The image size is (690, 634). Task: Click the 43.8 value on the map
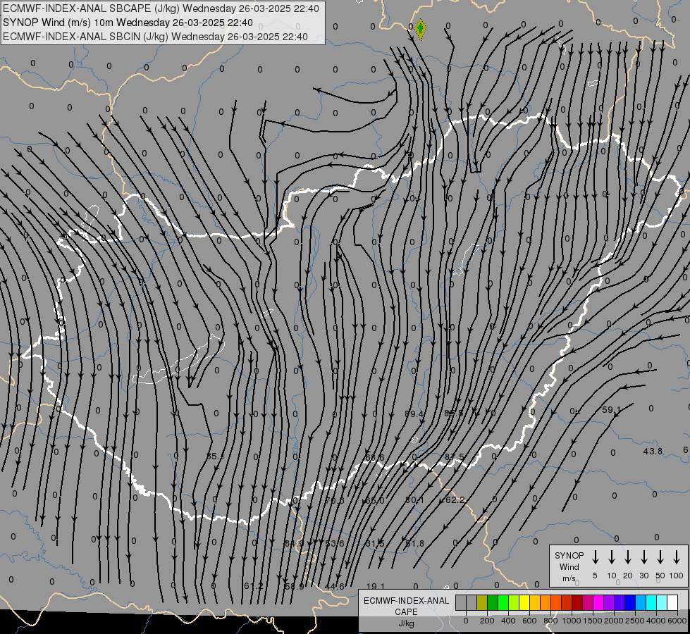(653, 452)
